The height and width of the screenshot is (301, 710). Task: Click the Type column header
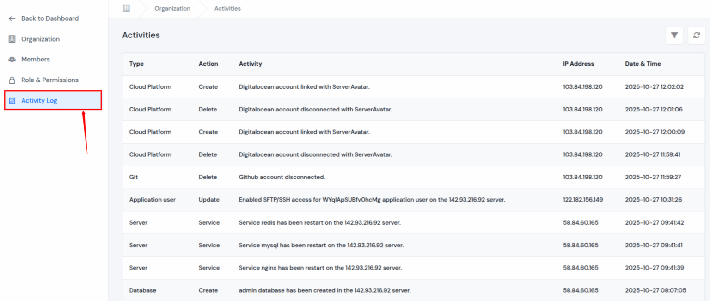click(136, 64)
